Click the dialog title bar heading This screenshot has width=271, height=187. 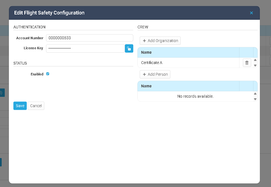pos(49,13)
